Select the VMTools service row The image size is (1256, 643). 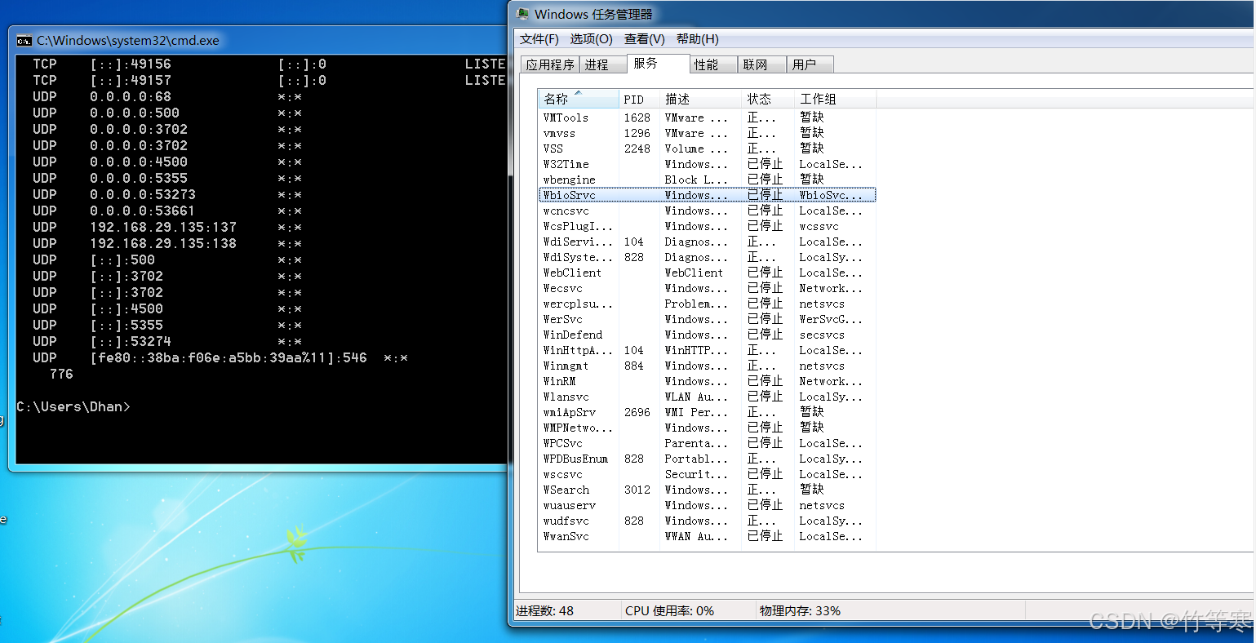566,118
